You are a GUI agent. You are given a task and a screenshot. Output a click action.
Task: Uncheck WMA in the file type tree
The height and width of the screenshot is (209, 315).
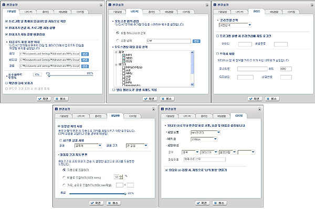(124, 58)
